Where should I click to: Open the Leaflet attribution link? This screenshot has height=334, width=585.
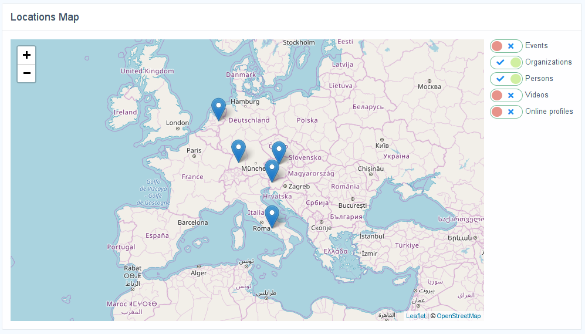(x=416, y=316)
